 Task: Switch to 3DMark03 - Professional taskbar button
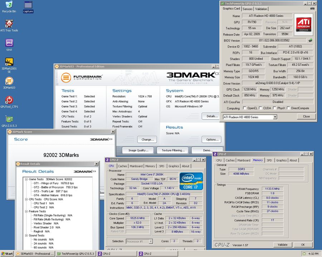35,254
